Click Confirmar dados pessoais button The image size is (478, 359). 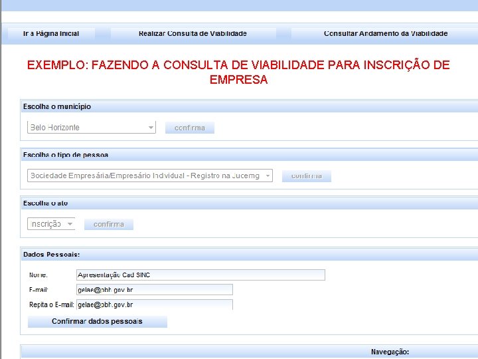[97, 322]
